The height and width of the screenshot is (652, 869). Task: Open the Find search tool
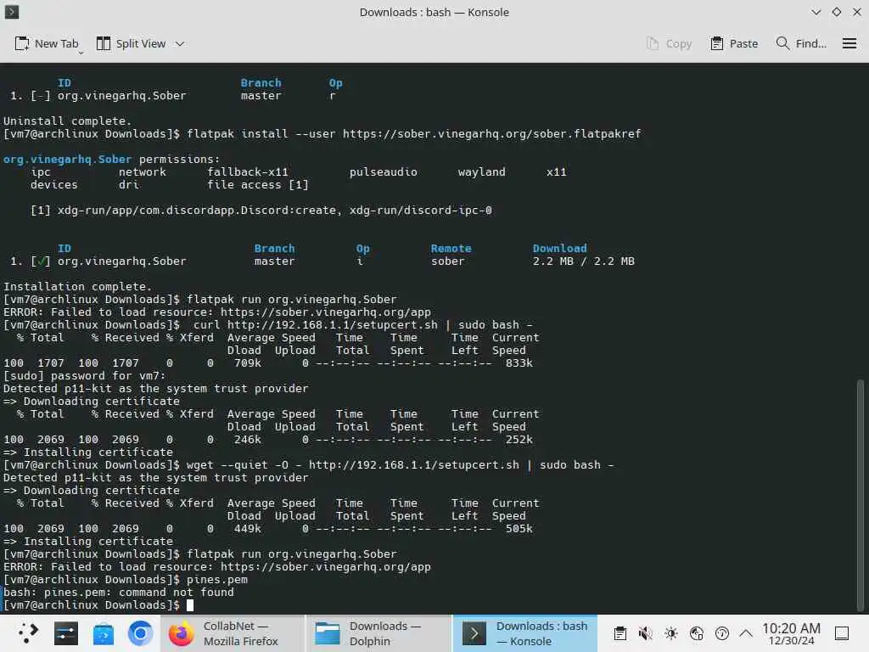click(801, 44)
